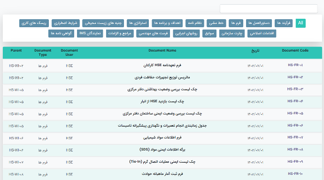Screen dimensions: 324x180
Task: Filter by فرمت های مهندسی
Action: click(153, 33)
